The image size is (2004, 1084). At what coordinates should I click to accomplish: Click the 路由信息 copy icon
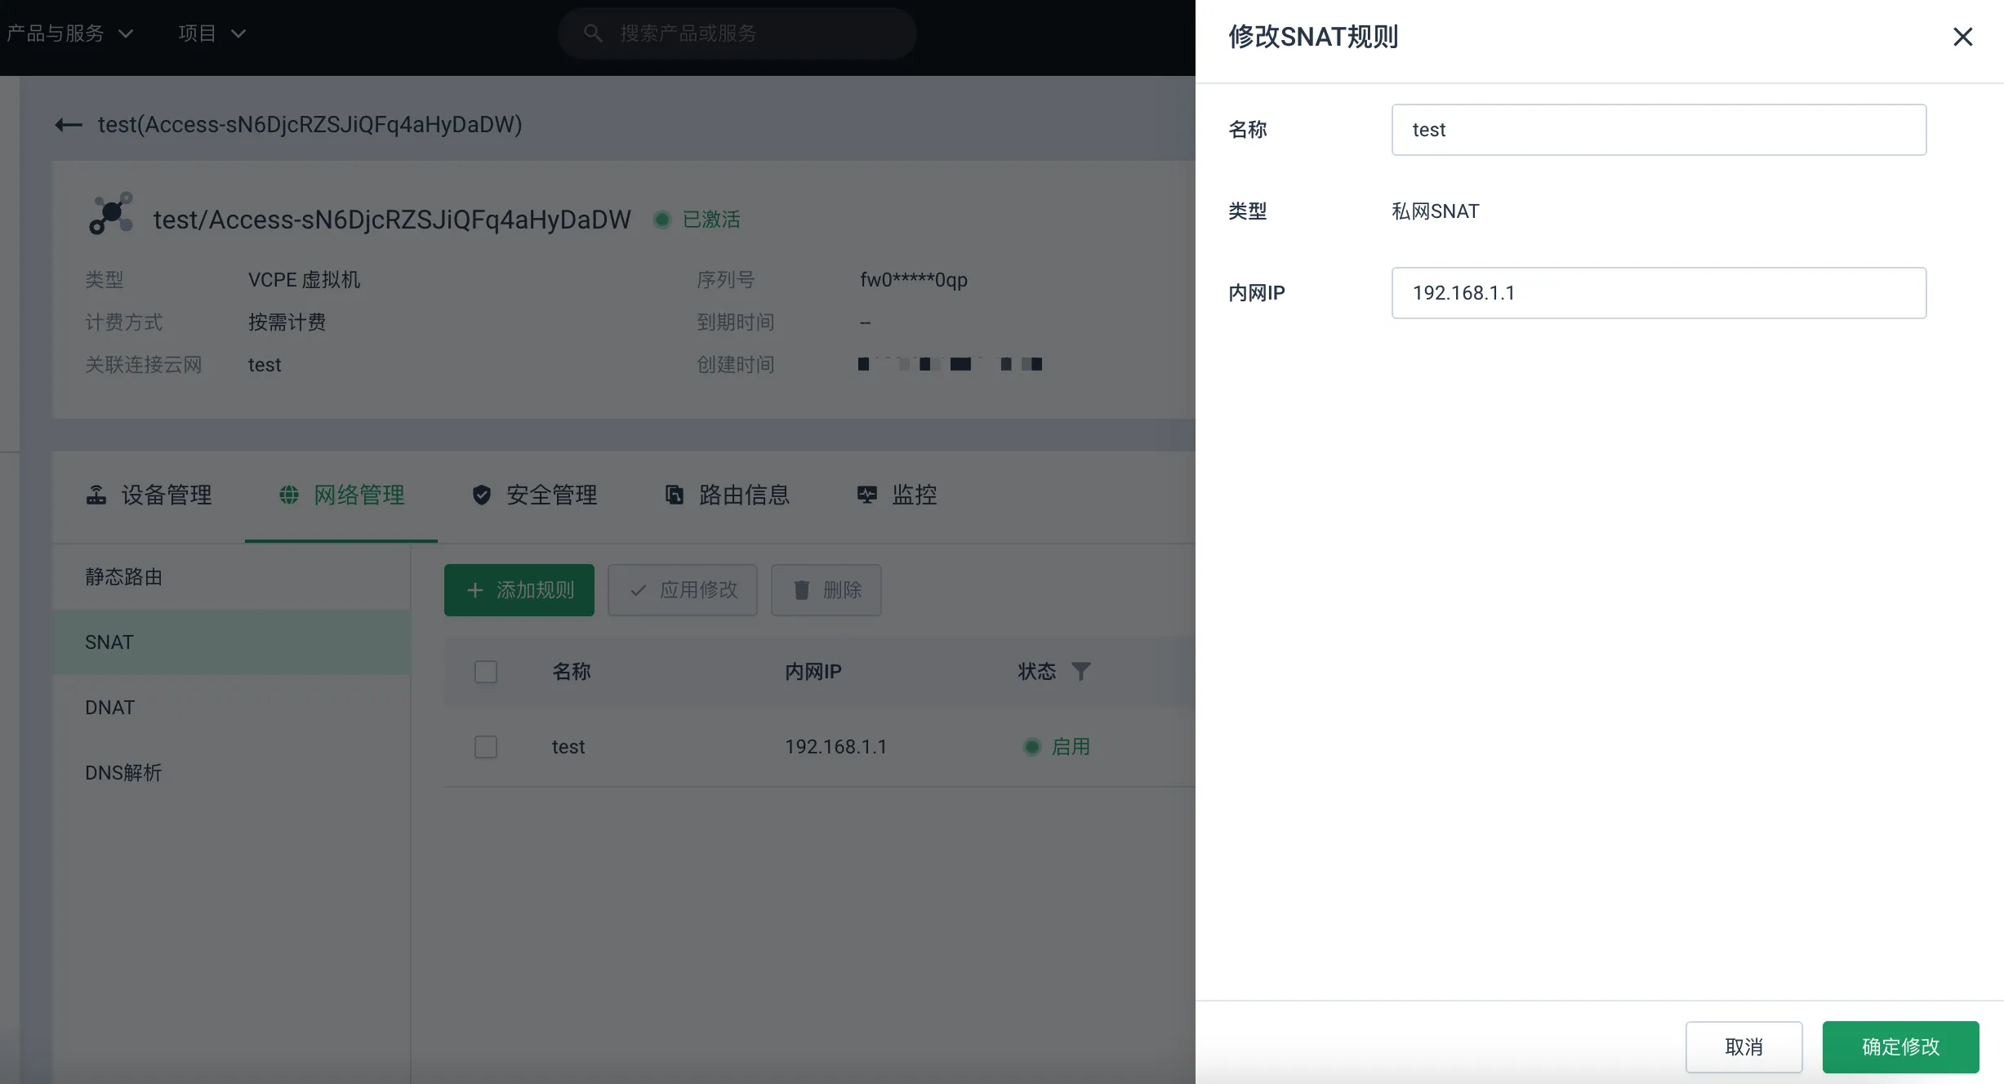click(x=675, y=495)
